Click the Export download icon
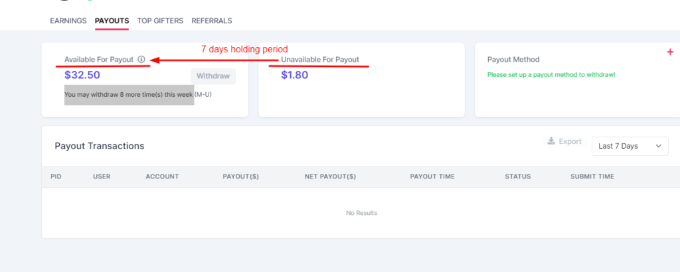Viewport: 680px width, 272px height. tap(551, 141)
